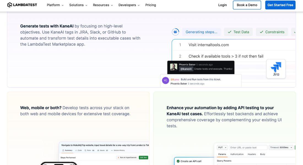Image resolution: width=303 pixels, height=165 pixels.
Task: Open the Resources dropdown menu
Action: [x=103, y=5]
